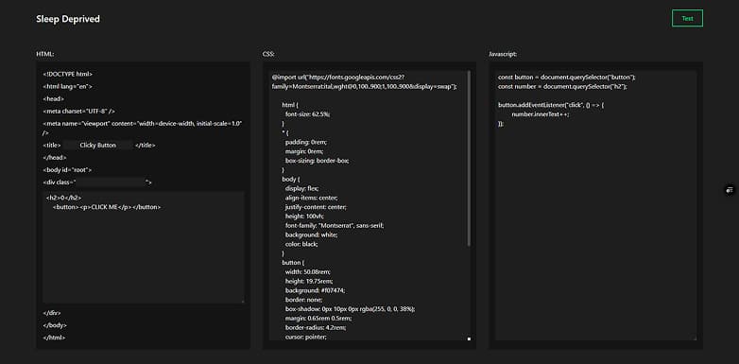Click the "</html>" closing tag line
Screen dimensions: 739x364
(x=54, y=338)
